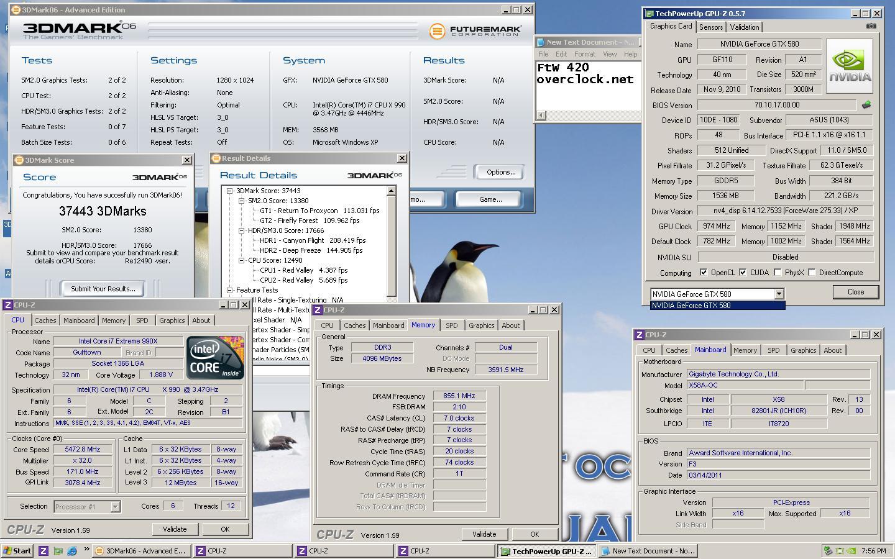Collapse the 3DMark Score tree node

pyautogui.click(x=230, y=191)
